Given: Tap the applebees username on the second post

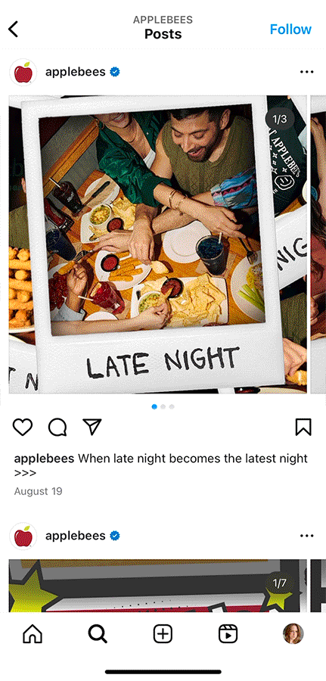Looking at the screenshot, I should (76, 536).
